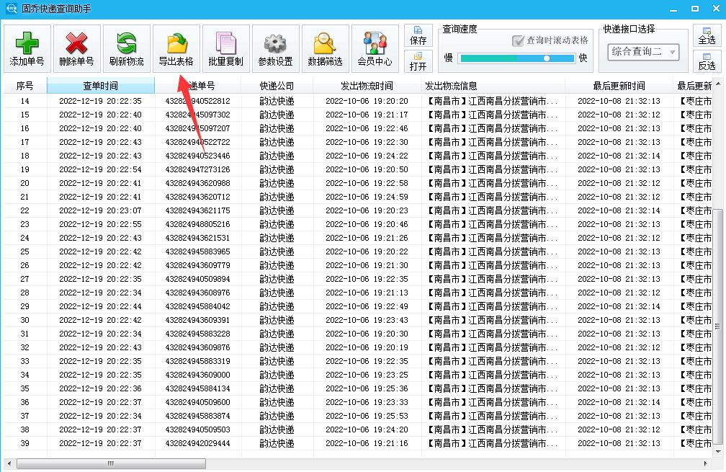Maximize the 固乔快递查询助手 window
The width and height of the screenshot is (726, 472).
tap(695, 9)
